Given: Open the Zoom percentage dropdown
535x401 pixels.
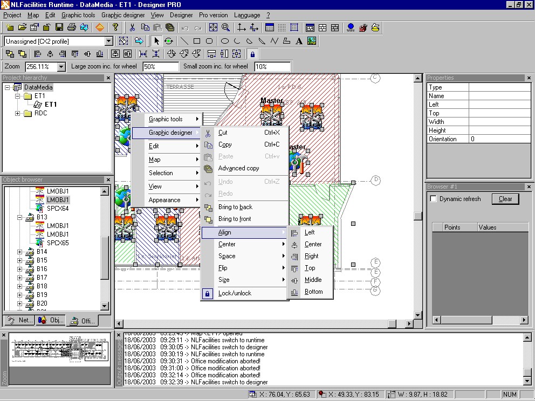Looking at the screenshot, I should [61, 67].
